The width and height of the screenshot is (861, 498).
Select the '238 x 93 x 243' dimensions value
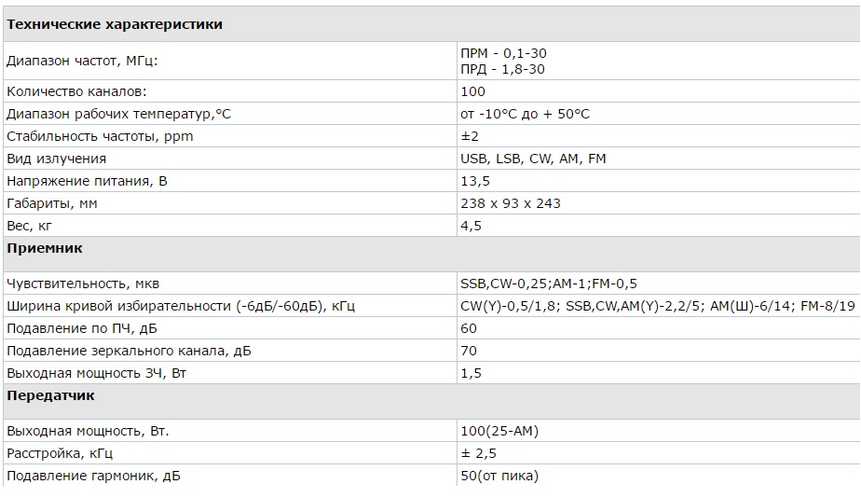click(x=511, y=203)
